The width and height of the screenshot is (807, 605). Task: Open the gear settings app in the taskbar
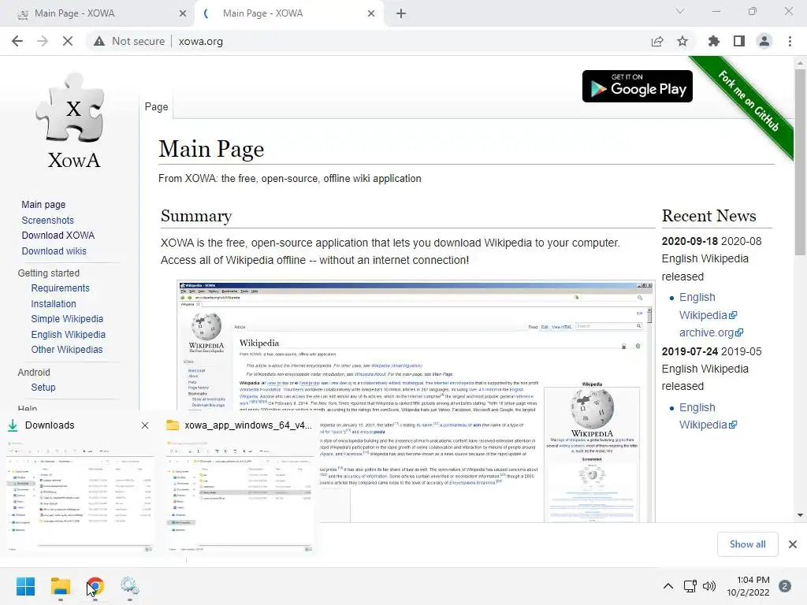[x=130, y=586]
